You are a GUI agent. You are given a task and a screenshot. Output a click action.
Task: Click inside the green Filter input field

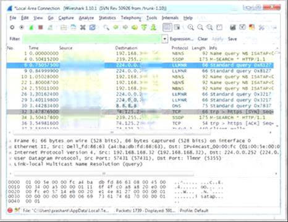click(91, 39)
